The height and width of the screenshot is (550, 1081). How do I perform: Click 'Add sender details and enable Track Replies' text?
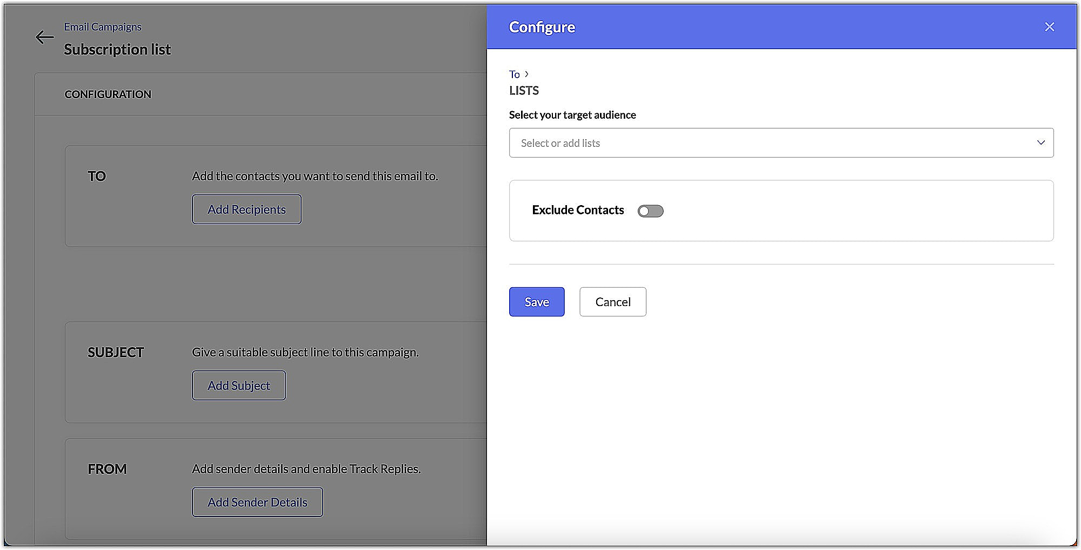coord(306,469)
